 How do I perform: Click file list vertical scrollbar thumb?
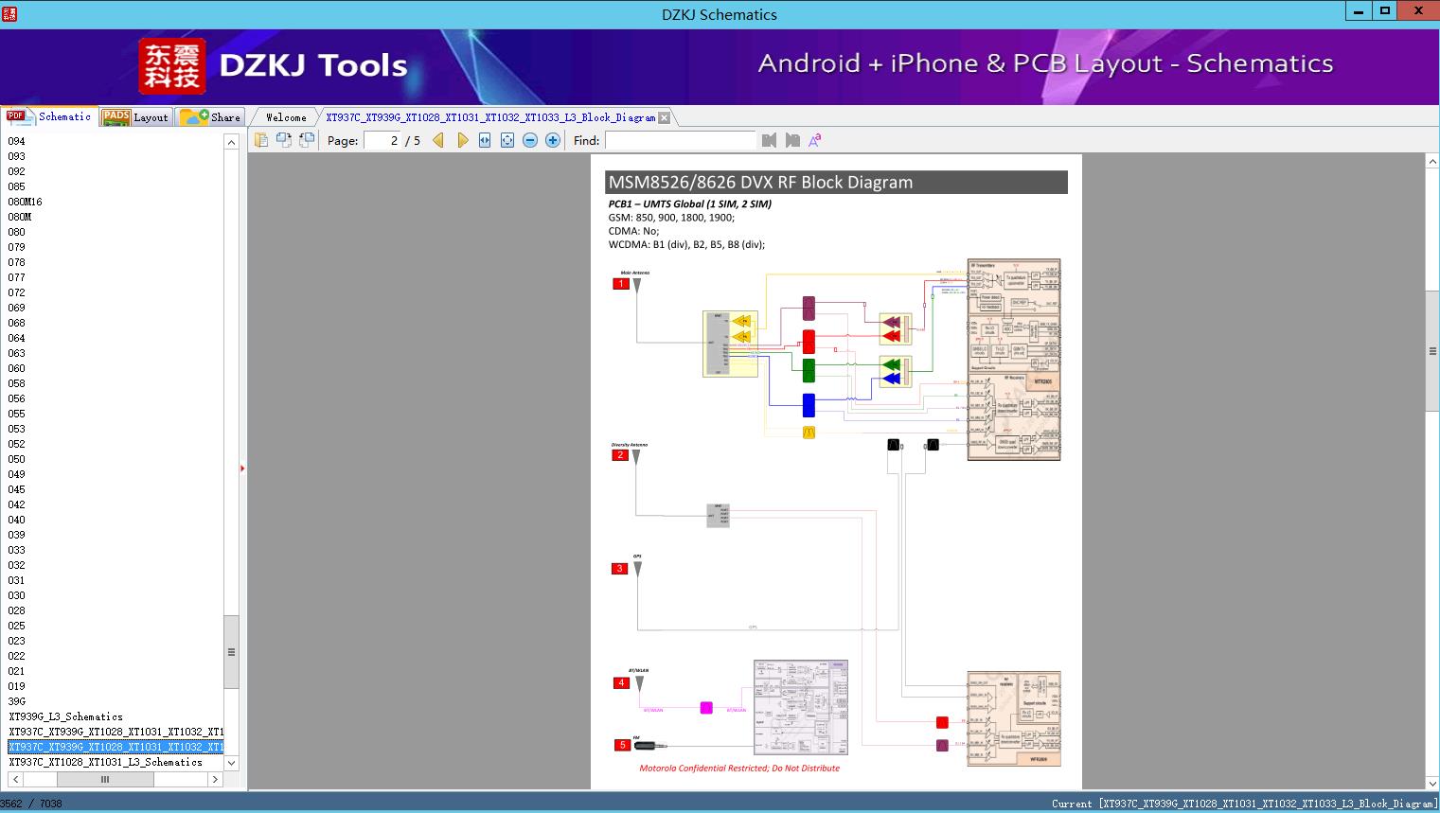(x=231, y=651)
